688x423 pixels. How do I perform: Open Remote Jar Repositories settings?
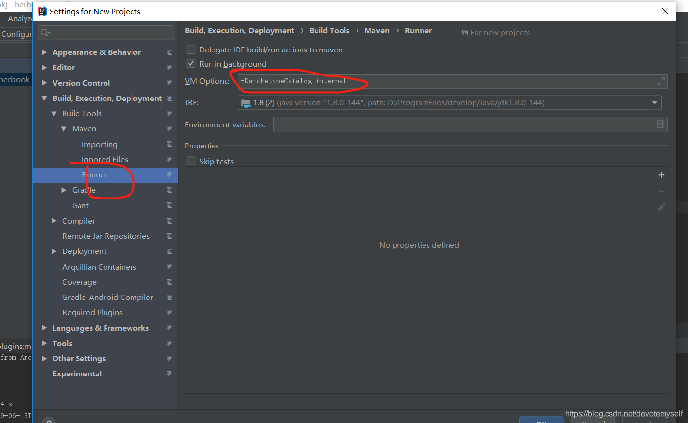click(106, 236)
